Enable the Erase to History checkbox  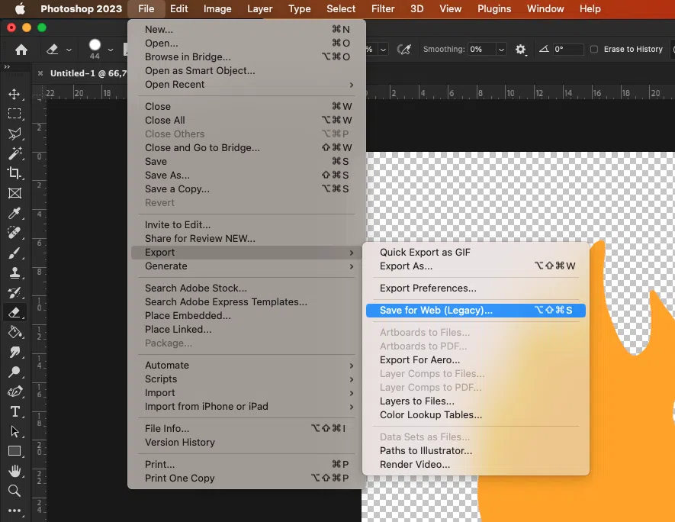pos(594,49)
